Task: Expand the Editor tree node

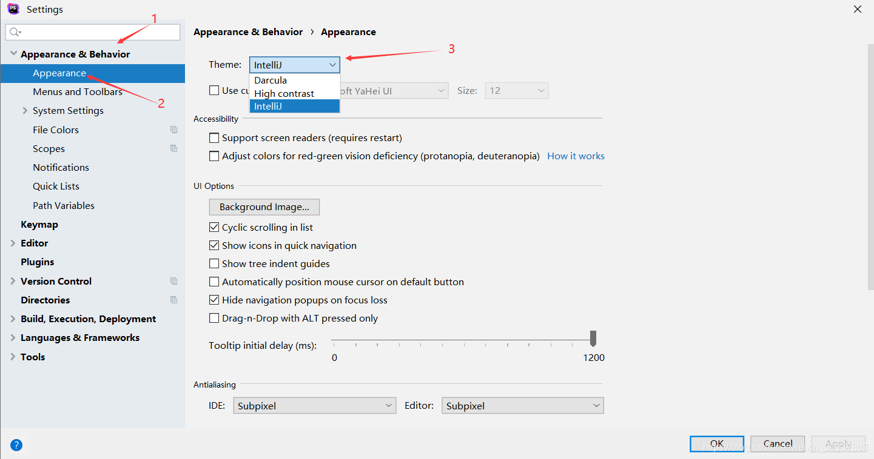Action: (13, 243)
